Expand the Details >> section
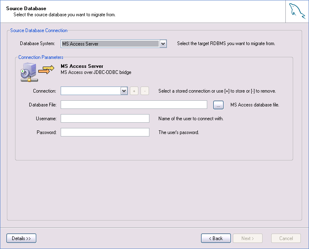This screenshot has width=309, height=249. [21, 238]
